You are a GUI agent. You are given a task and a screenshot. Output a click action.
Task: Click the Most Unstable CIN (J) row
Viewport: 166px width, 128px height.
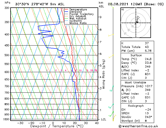[137, 101]
